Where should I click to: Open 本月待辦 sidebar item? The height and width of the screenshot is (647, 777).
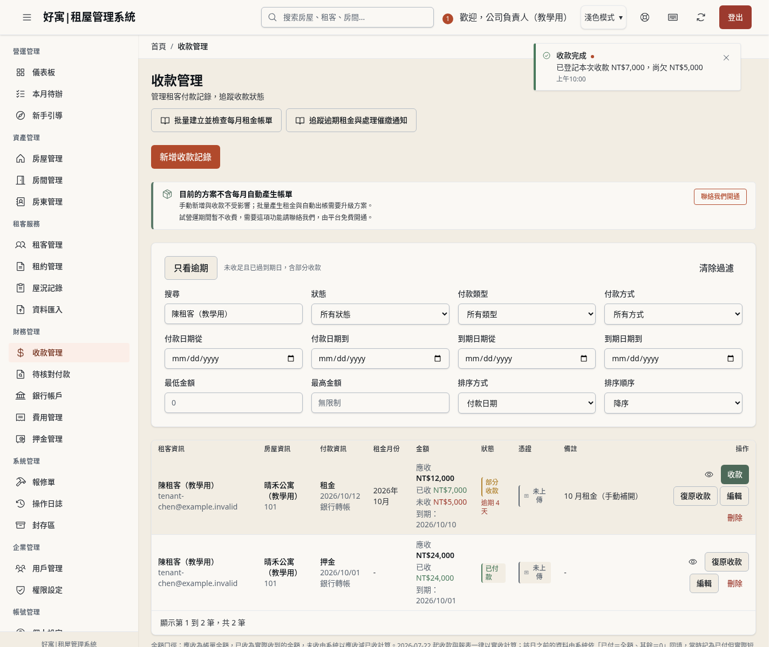pos(69,94)
